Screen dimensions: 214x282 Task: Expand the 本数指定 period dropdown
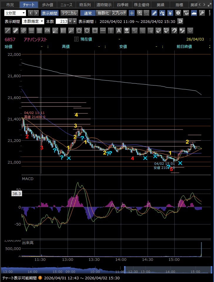click(33, 21)
